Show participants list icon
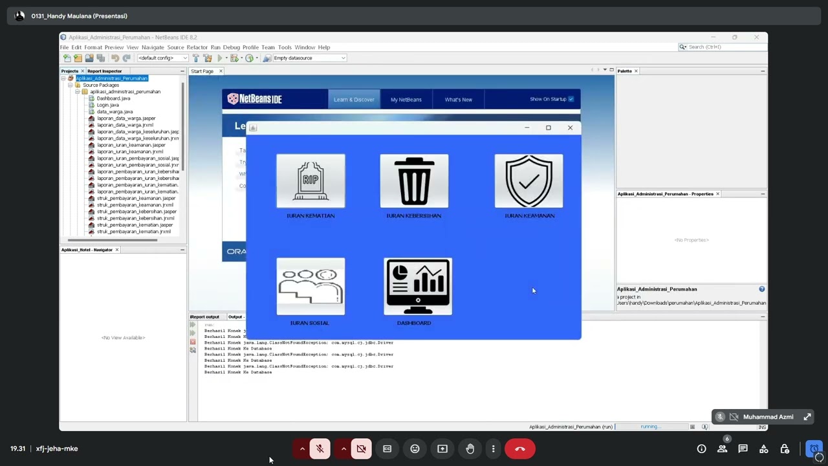 (722, 449)
